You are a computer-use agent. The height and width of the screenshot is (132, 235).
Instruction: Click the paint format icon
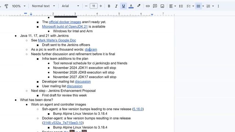point(6,6)
